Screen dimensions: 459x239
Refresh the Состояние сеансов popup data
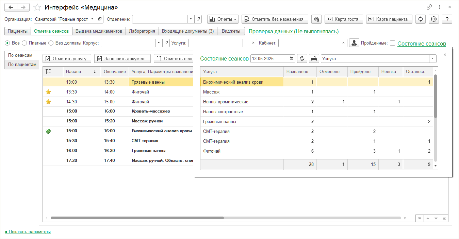point(302,59)
